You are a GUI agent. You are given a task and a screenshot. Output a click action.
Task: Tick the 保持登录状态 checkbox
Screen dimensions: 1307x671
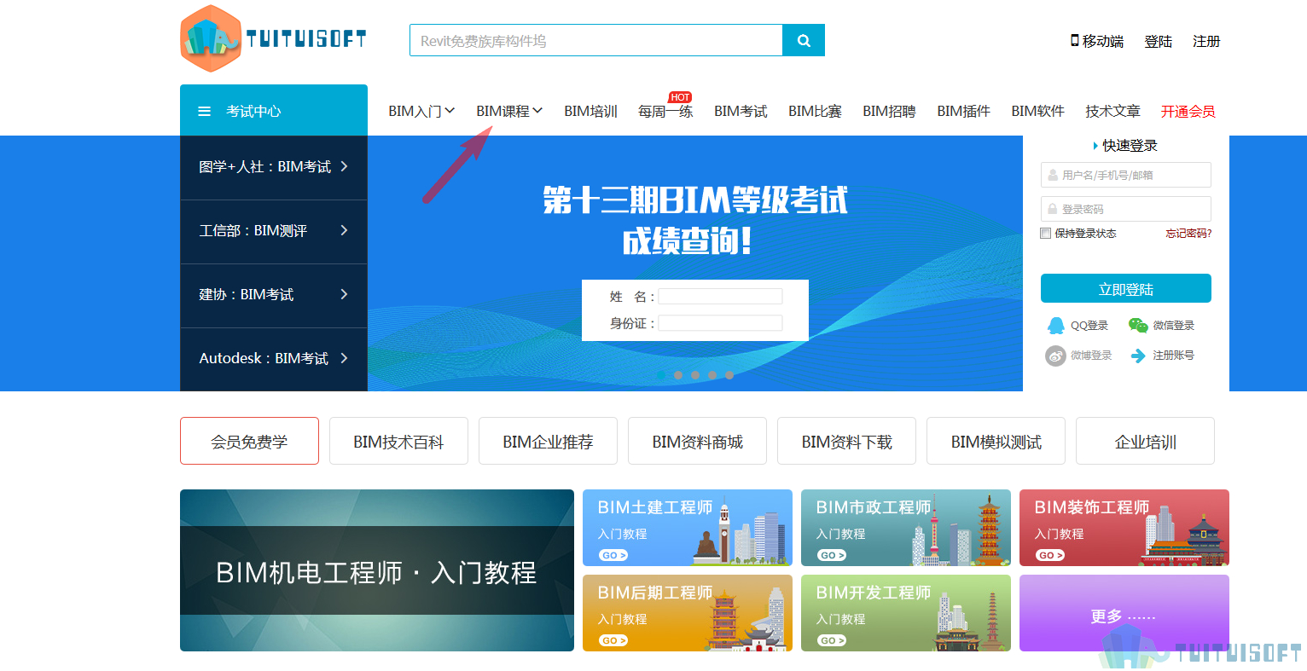pos(1046,234)
